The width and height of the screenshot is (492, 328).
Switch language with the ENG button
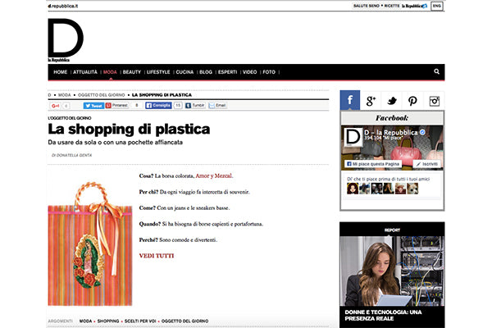tap(437, 6)
